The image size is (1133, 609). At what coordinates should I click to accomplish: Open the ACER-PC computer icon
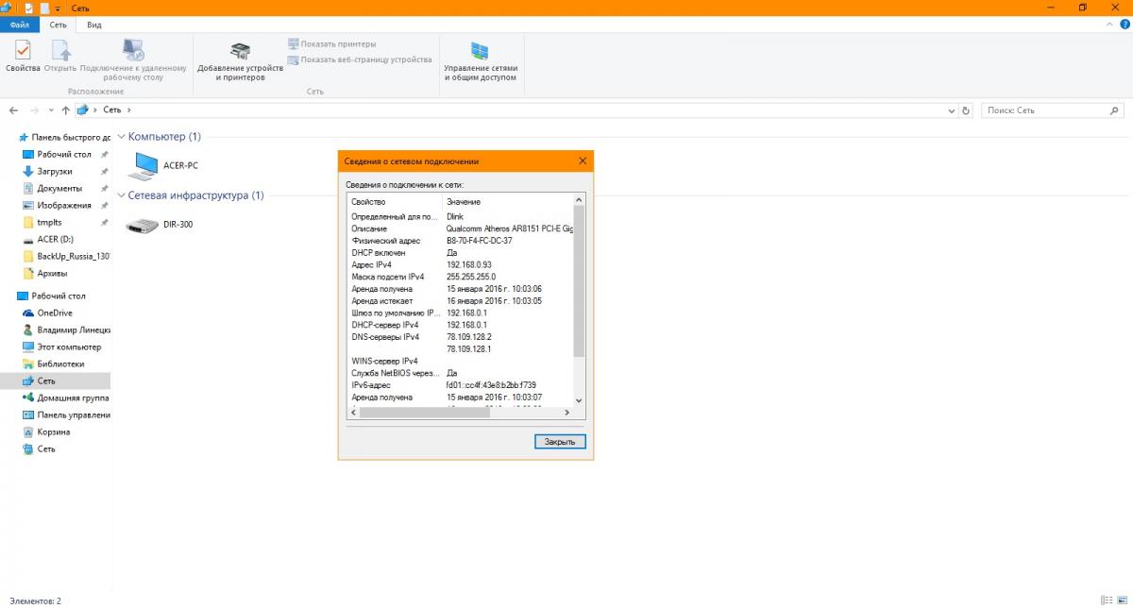point(162,165)
